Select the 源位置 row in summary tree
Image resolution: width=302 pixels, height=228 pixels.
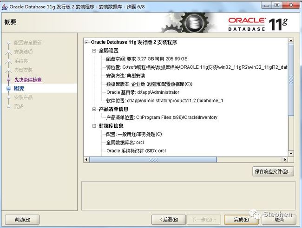pos(197,67)
